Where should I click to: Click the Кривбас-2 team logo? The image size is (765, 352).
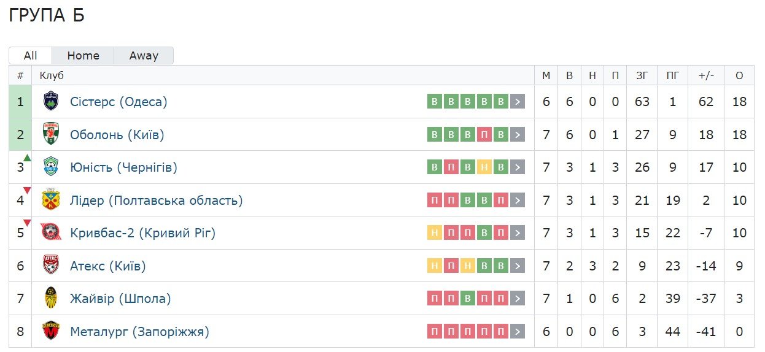click(x=51, y=233)
